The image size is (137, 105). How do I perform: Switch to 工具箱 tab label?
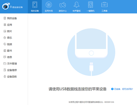104,11
